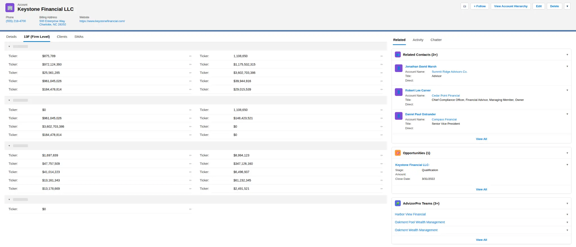
Task: Open the actions menu for Harbor View Financial
Action: click(x=567, y=214)
